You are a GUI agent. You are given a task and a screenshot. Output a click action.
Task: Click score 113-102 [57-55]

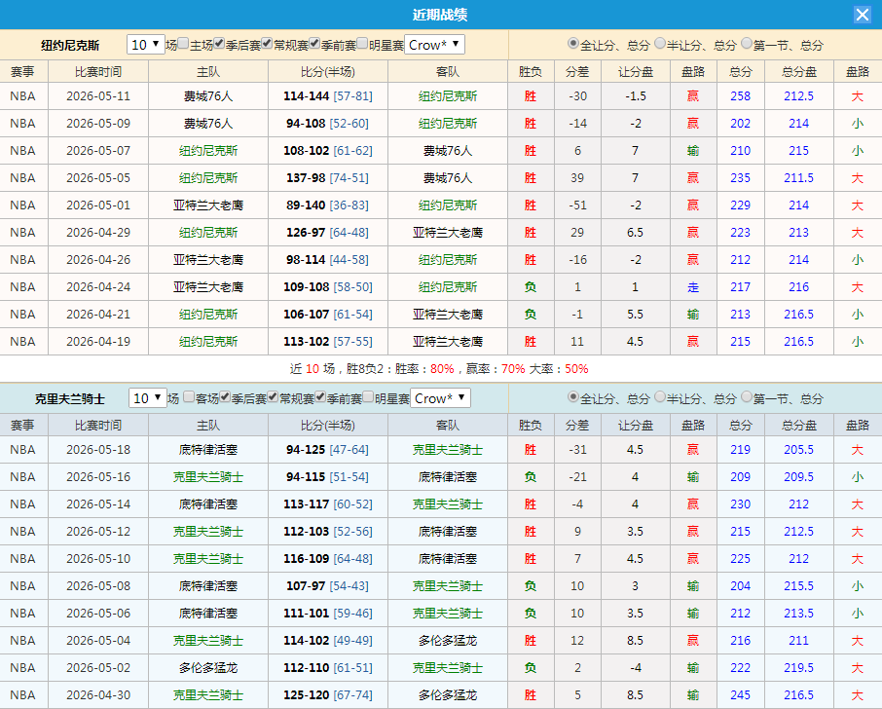click(x=328, y=342)
